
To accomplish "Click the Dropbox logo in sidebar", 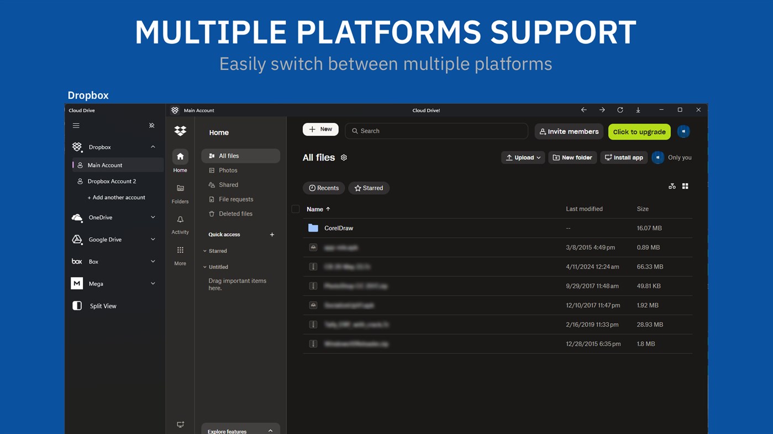I will click(77, 147).
